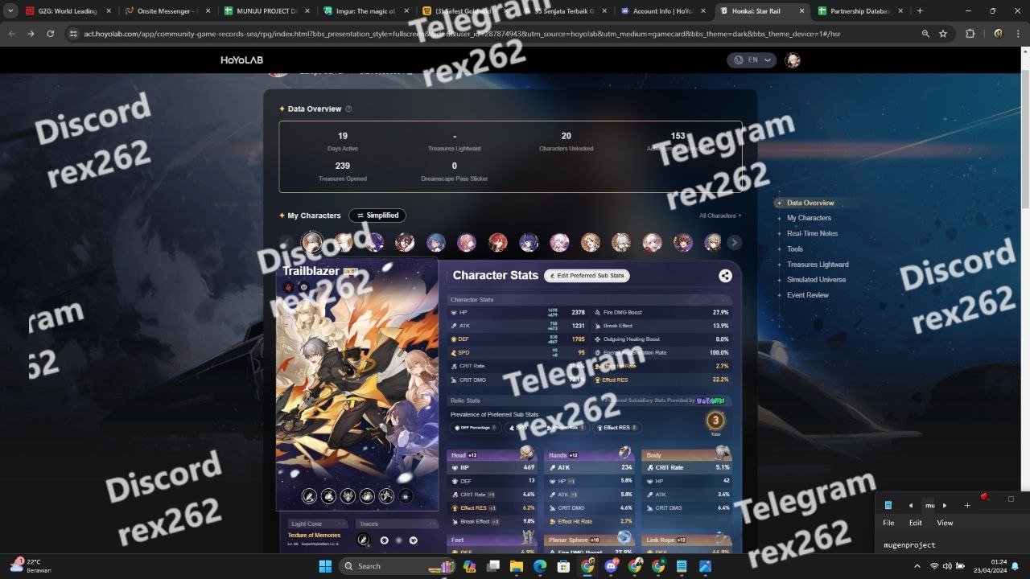Open the Hands relic icon
This screenshot has width=1030, height=579.
click(x=624, y=454)
